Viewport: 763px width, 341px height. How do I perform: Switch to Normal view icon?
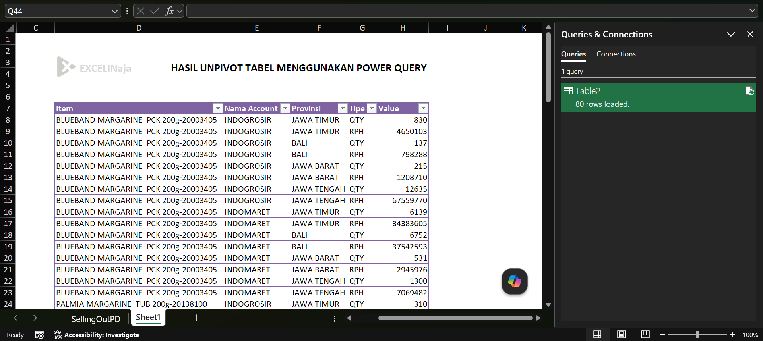pos(597,335)
